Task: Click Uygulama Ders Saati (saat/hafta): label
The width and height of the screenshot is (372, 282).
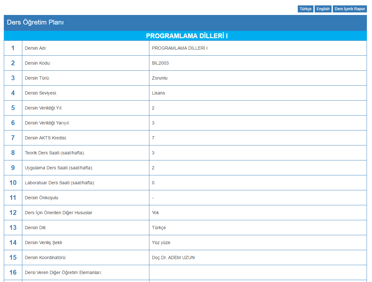Action: [x=59, y=168]
